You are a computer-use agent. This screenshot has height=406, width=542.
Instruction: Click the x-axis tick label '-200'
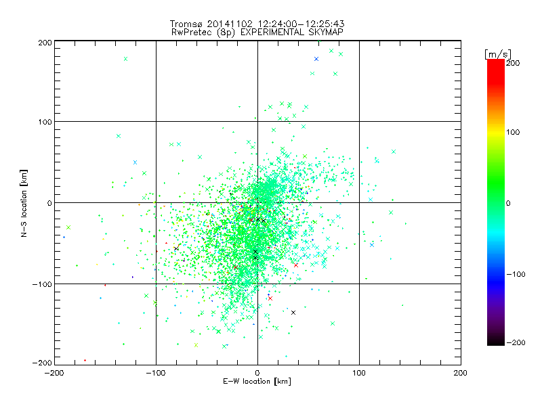[x=54, y=373]
